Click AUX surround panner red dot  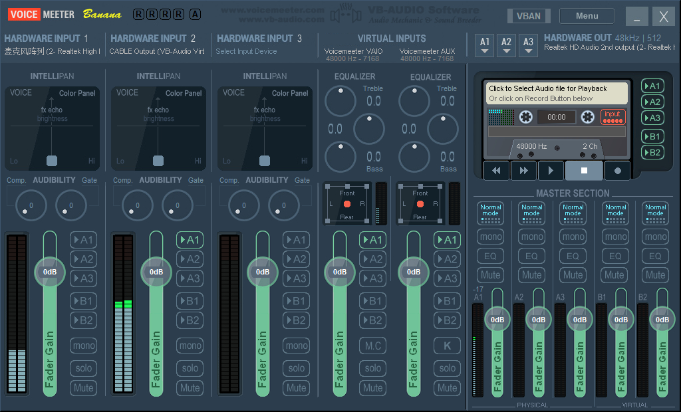point(420,204)
